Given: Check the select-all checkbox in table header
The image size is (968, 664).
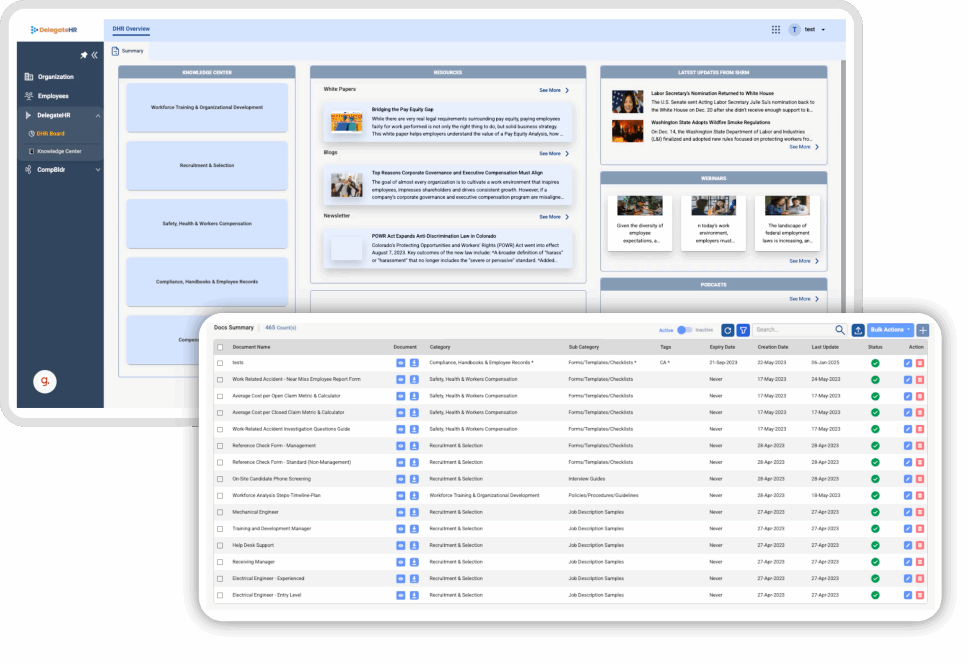Looking at the screenshot, I should coord(220,347).
